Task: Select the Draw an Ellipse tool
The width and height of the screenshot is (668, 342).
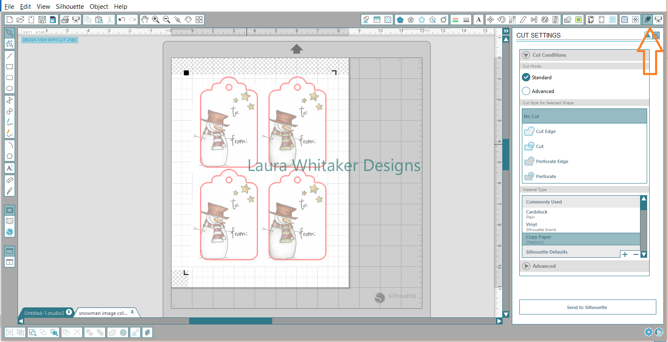Action: click(x=10, y=88)
